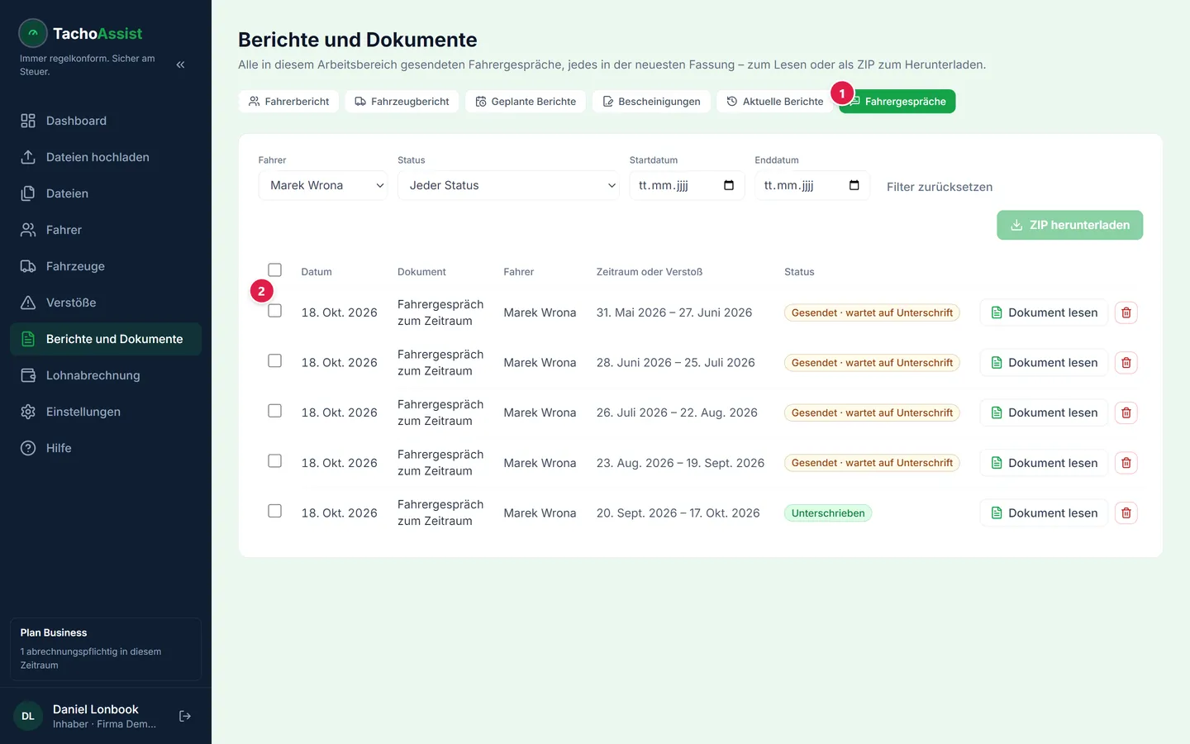Go to Dashboard in the sidebar
This screenshot has height=744, width=1190.
click(106, 121)
